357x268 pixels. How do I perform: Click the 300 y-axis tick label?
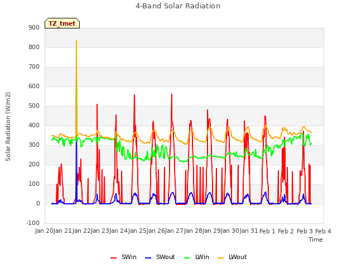click(x=34, y=145)
